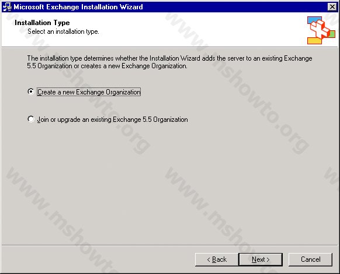Click the description line starting The installation type
The image size is (340, 274).
(x=169, y=58)
